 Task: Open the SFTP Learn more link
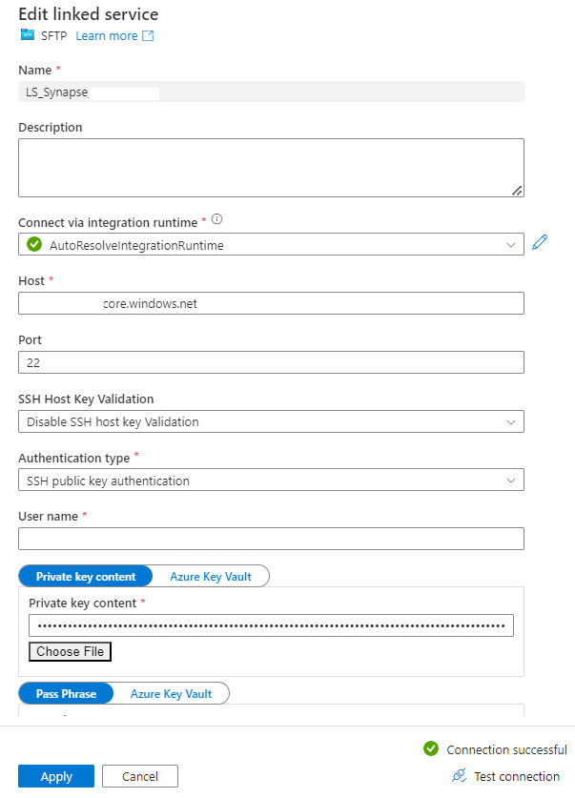point(107,35)
